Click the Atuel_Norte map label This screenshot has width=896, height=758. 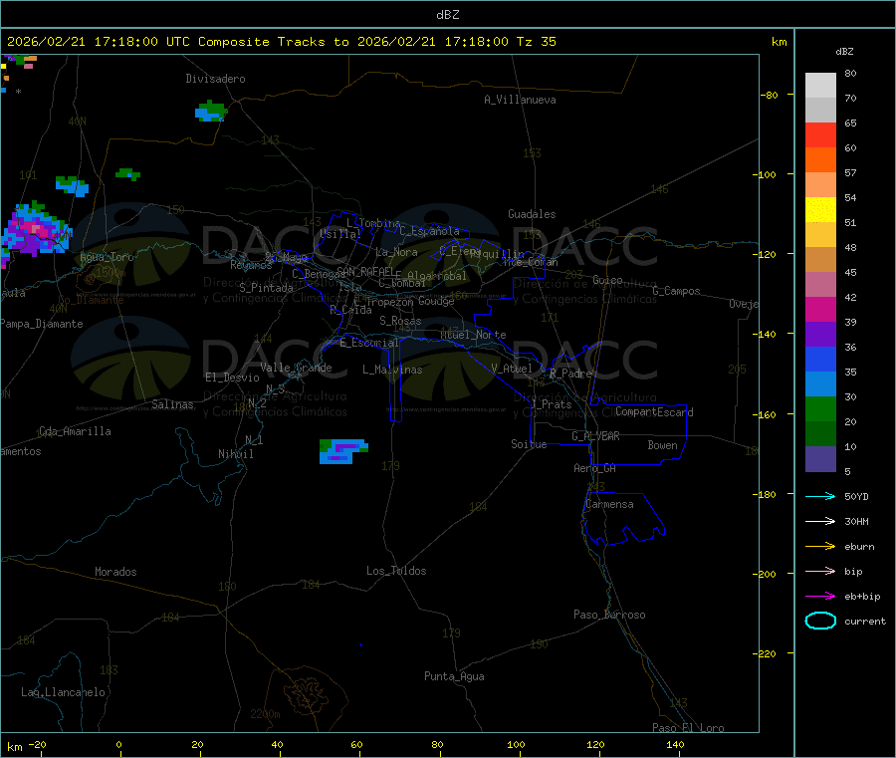coord(473,335)
